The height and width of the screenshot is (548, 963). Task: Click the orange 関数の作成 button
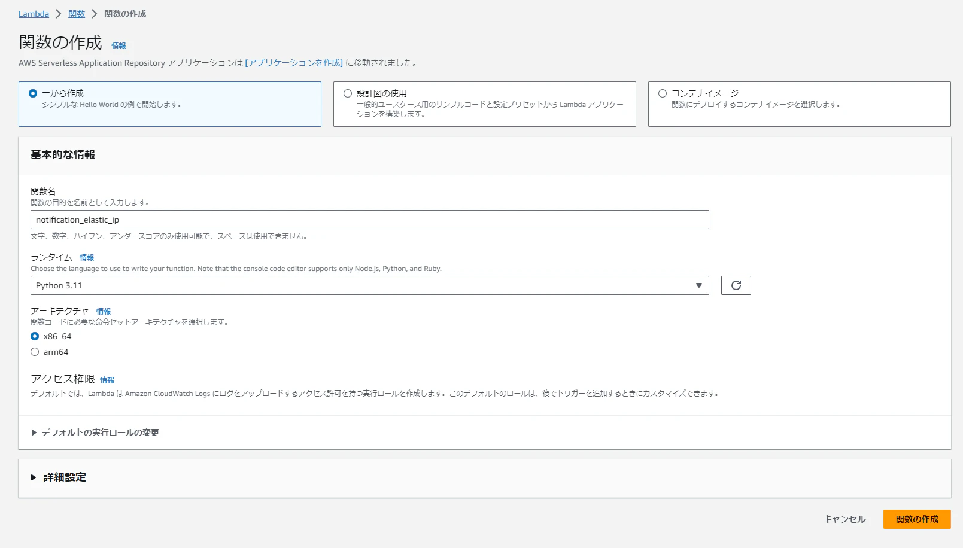coord(917,519)
